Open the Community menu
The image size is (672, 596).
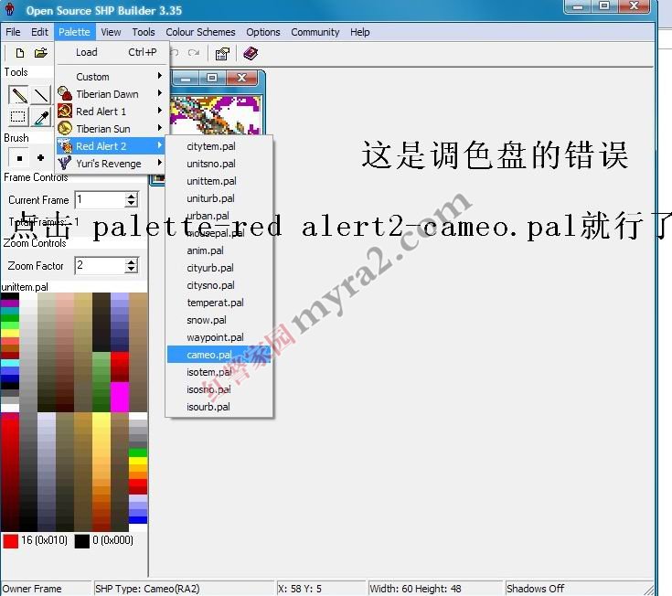(315, 32)
